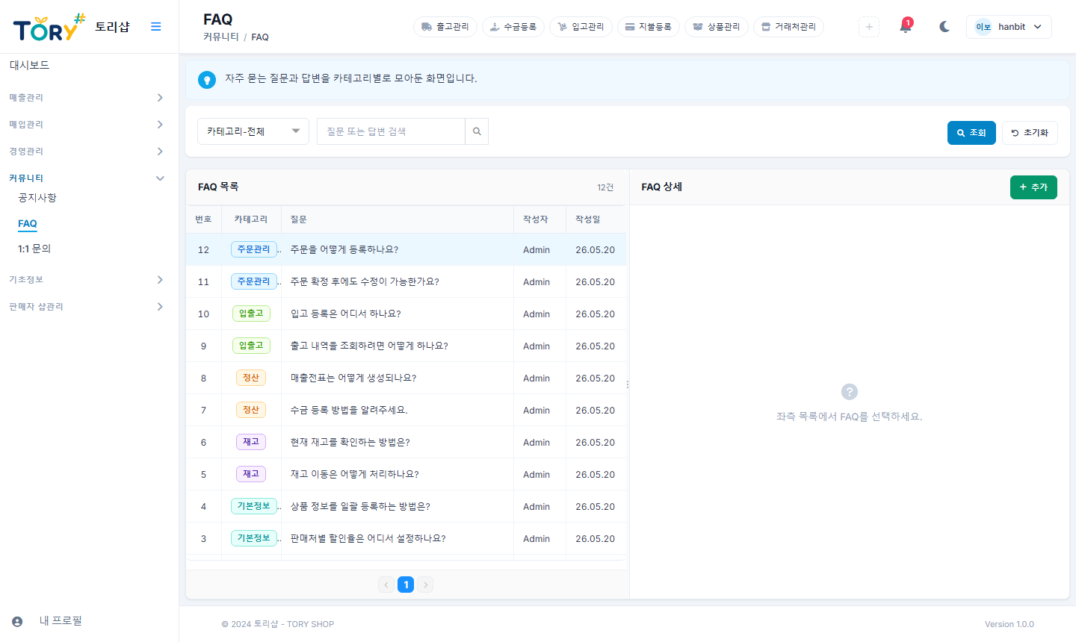Select row 수금 등록 방법을 알려주세요.

pos(406,411)
